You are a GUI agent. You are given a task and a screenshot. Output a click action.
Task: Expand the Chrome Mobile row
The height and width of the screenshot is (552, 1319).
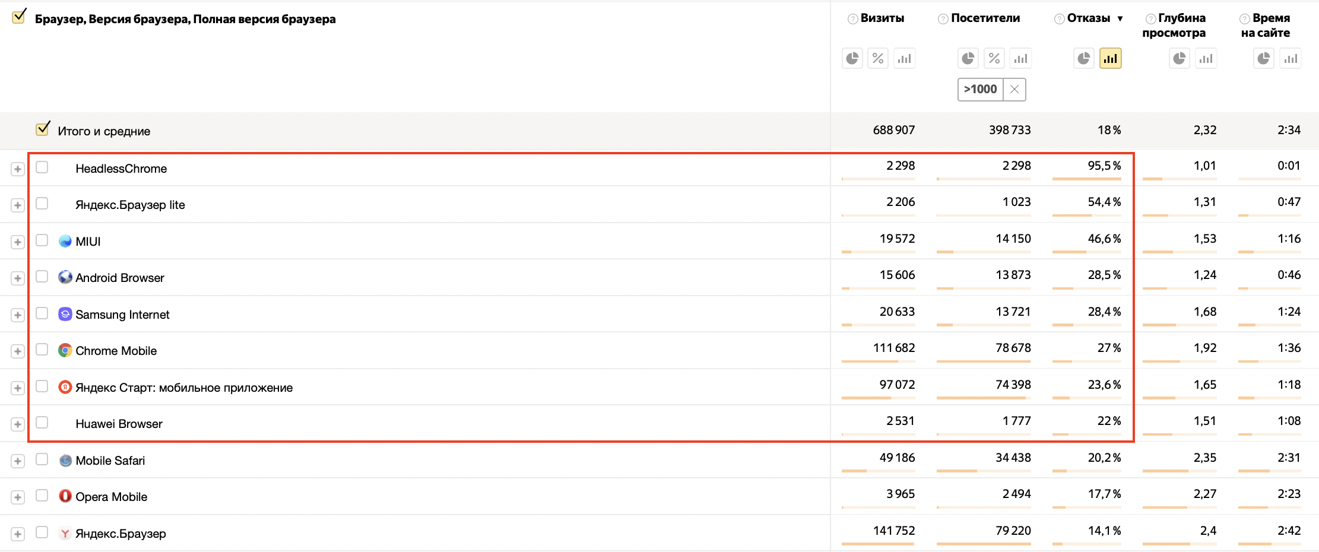pyautogui.click(x=18, y=351)
